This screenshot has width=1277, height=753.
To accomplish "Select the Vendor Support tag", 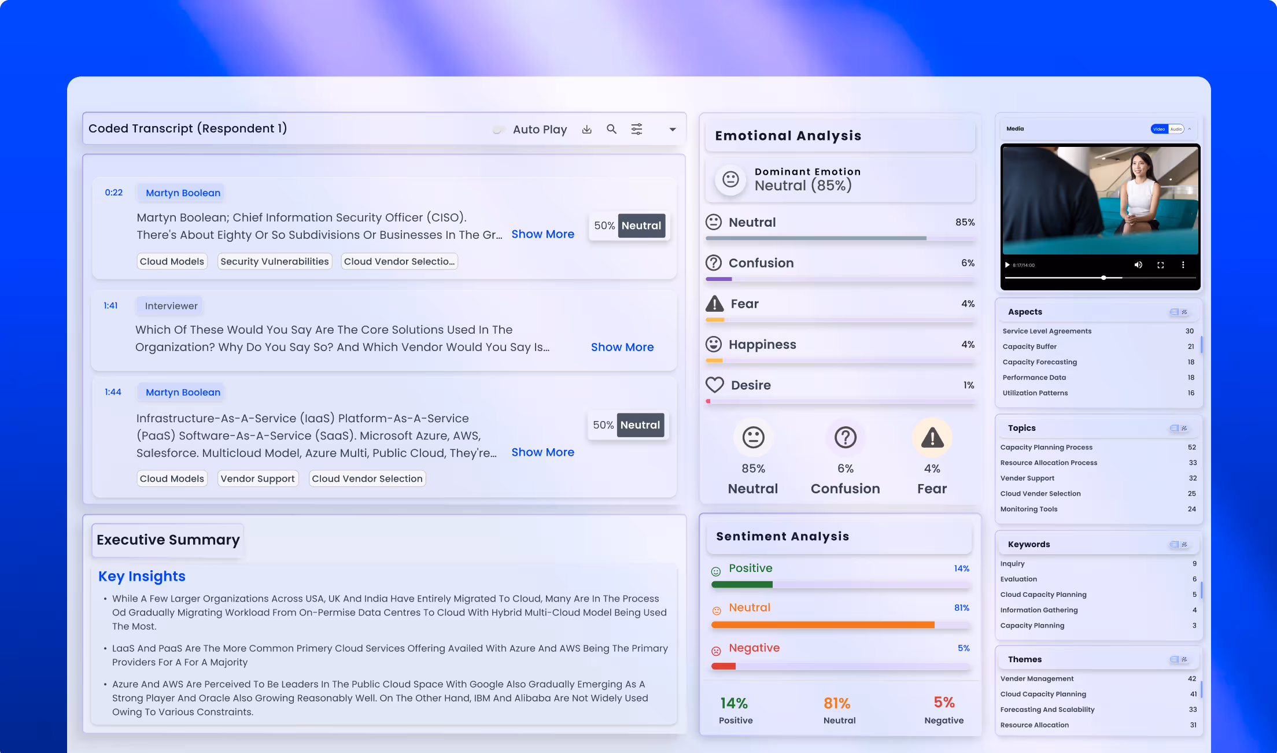I will (257, 479).
